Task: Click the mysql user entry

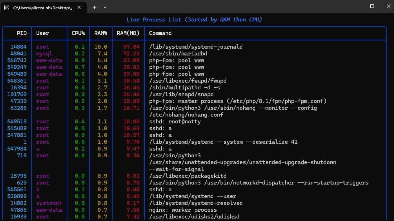Action: (44, 54)
